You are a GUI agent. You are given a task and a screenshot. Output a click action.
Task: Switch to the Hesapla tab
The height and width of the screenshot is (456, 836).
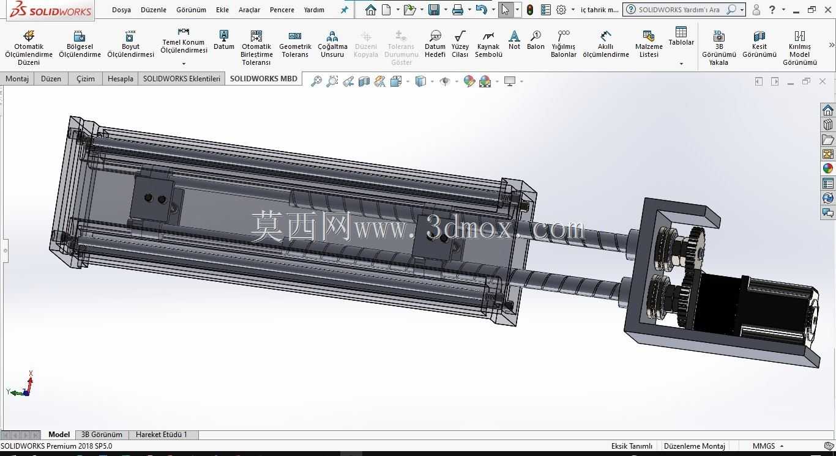120,79
